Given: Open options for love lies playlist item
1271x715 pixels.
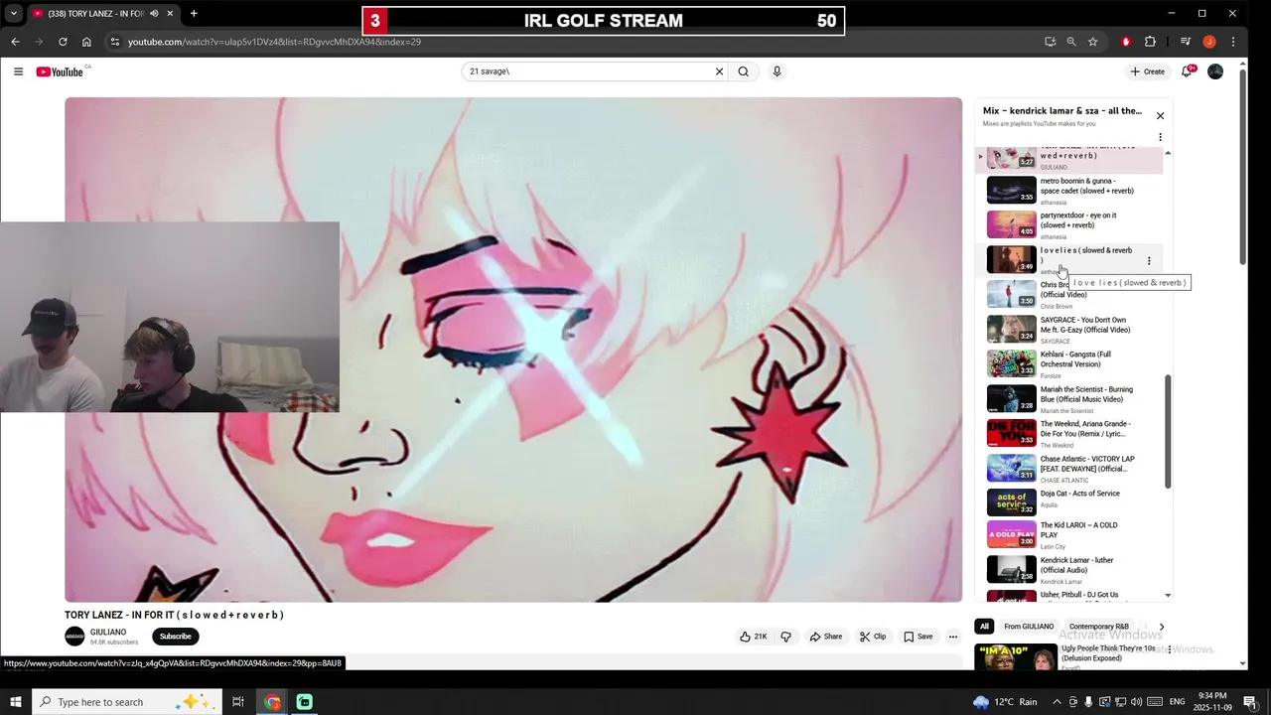Looking at the screenshot, I should (1149, 261).
